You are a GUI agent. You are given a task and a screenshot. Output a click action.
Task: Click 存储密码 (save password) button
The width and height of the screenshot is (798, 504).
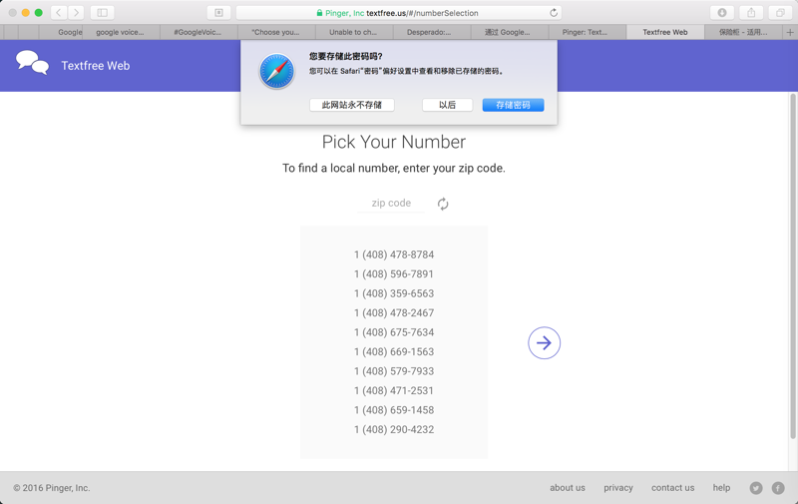(x=513, y=105)
